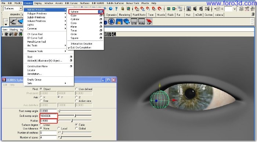Select Axis Free radio button
Viewport: 257px width, 142px height.
(x=41, y=101)
